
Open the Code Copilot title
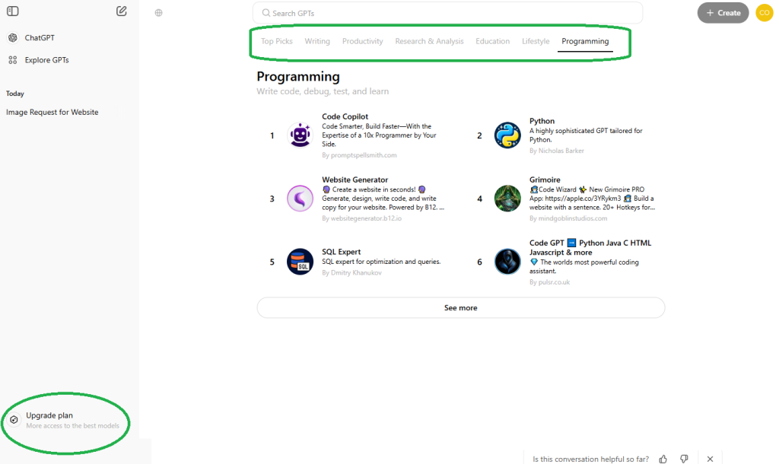pos(345,116)
